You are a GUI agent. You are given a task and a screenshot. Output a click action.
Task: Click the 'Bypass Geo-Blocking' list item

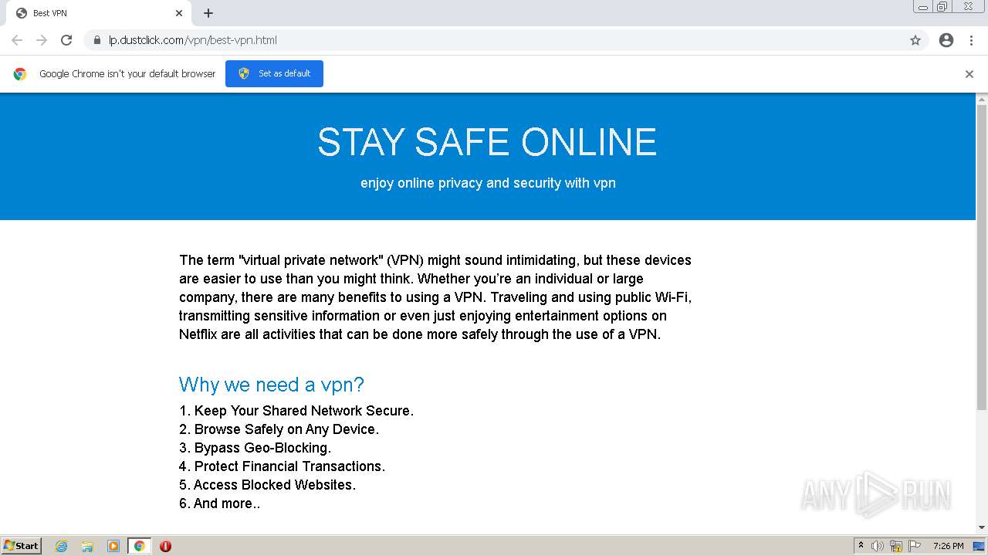point(255,448)
